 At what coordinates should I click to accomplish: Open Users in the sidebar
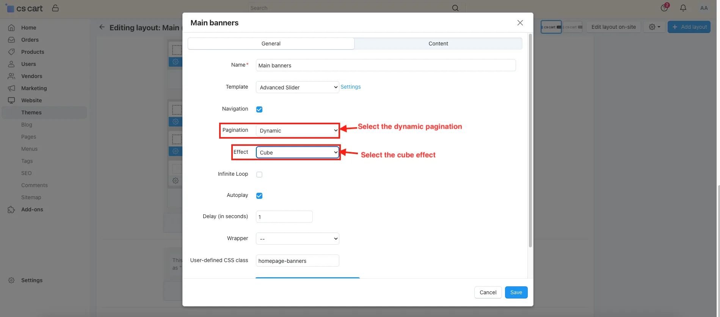(28, 64)
